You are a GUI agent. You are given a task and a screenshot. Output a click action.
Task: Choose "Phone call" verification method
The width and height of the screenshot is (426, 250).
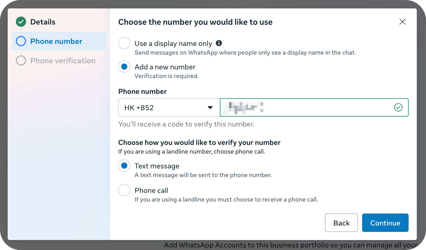[124, 190]
